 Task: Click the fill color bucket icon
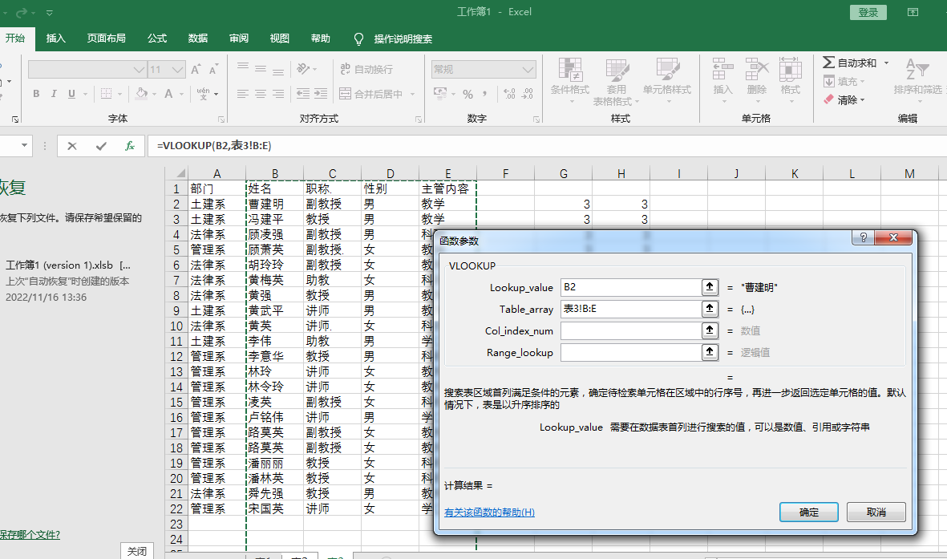click(141, 94)
